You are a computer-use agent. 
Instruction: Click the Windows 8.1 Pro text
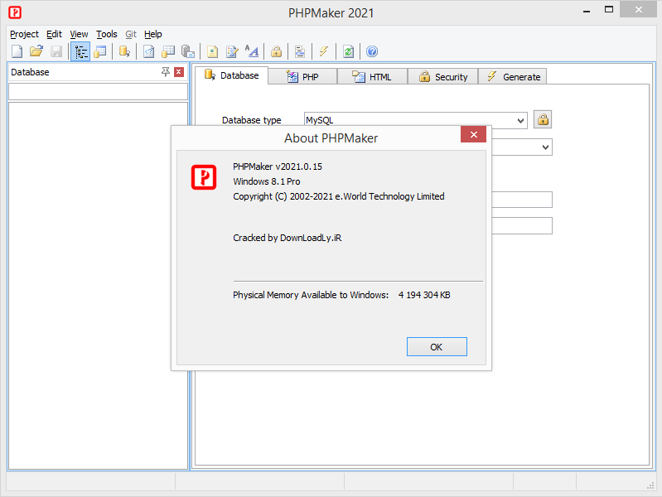coord(267,181)
